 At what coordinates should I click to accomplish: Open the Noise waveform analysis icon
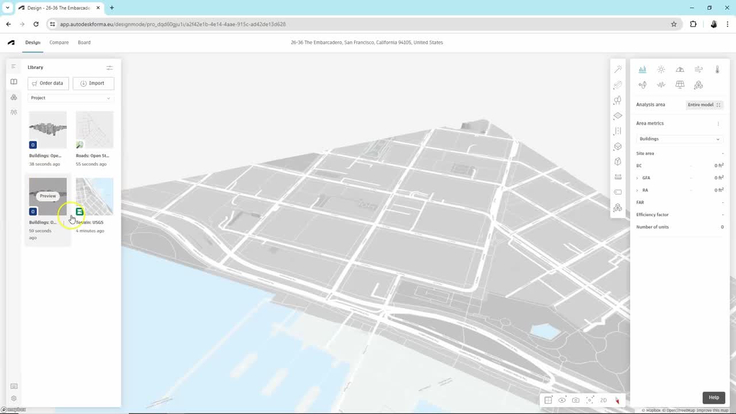661,85
